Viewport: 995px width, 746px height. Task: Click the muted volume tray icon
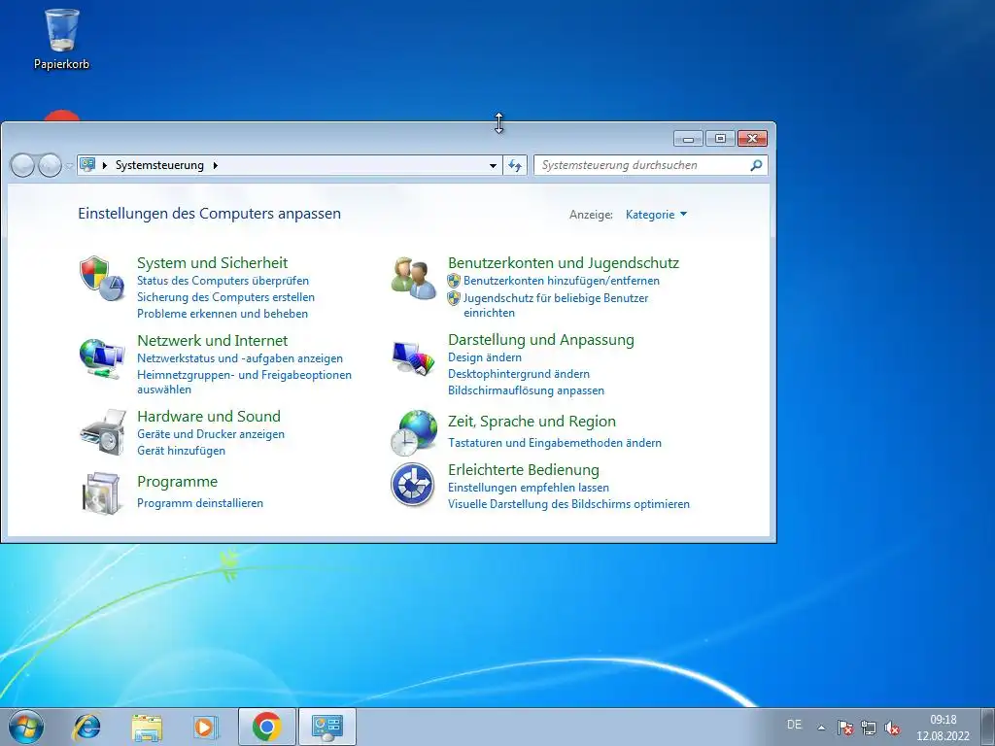[x=892, y=728]
